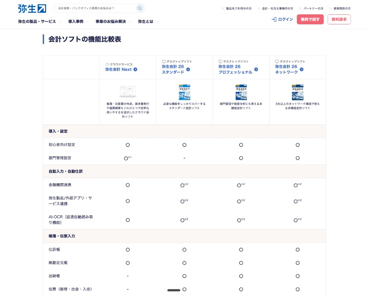The width and height of the screenshot is (367, 295).
Task: Click external arrow icon before 教育関係の方
Action: pyautogui.click(x=330, y=9)
